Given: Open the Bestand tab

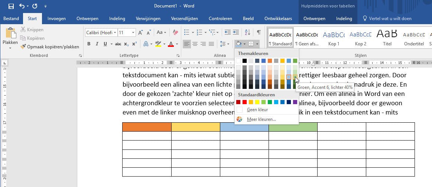Looking at the screenshot, I should point(11,19).
